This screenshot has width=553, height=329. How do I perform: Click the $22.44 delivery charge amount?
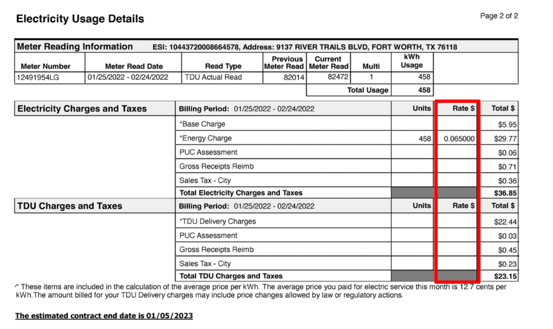(505, 222)
